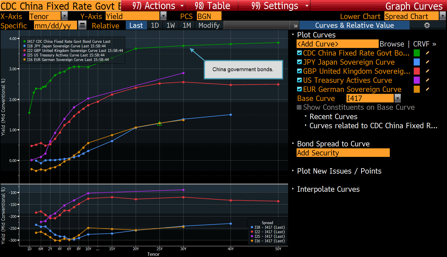Click the green triangle marker on the chart
This screenshot has width=447, height=257.
(159, 123)
